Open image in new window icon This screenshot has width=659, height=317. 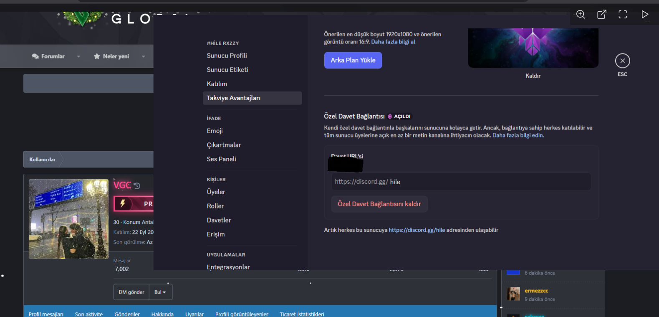[x=602, y=15]
